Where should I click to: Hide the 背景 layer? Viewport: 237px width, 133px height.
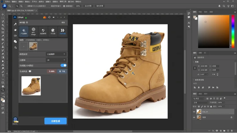194,117
